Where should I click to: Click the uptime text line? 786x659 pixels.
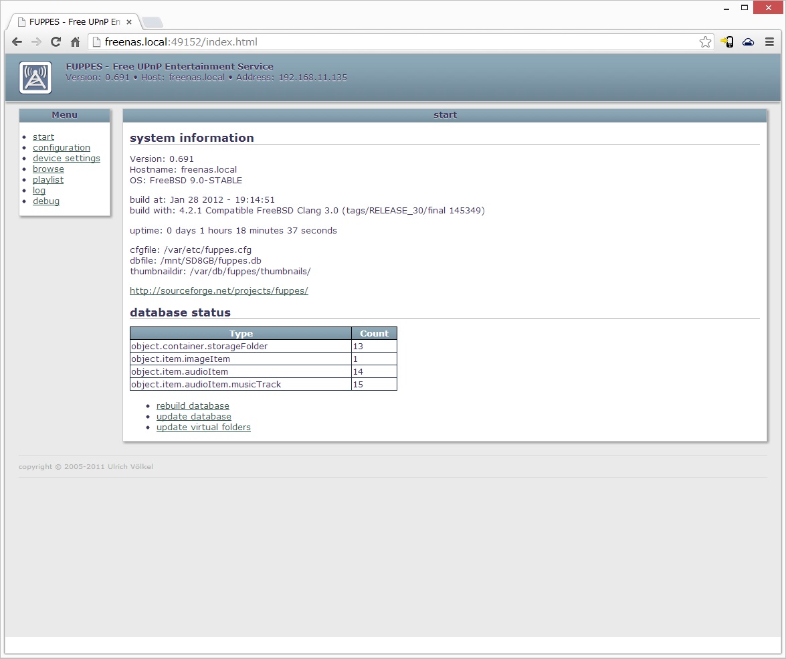point(233,231)
